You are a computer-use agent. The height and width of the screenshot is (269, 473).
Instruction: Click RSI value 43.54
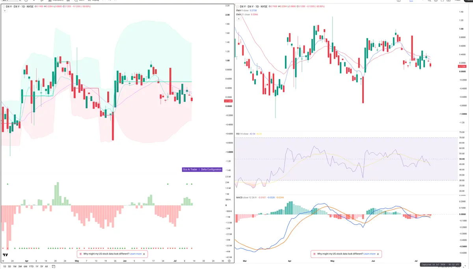click(x=252, y=134)
